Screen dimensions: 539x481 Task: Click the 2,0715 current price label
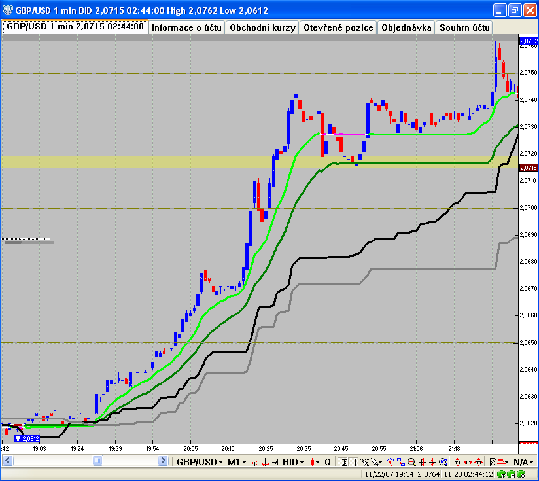tap(529, 168)
